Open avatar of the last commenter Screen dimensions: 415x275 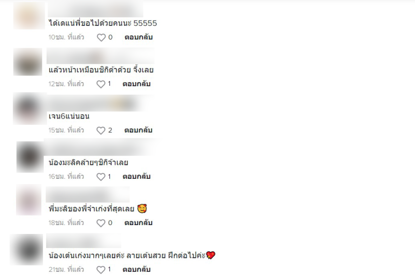click(x=26, y=250)
